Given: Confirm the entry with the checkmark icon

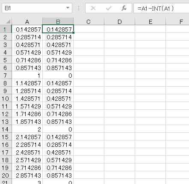Looking at the screenshot, I should 109,8.
